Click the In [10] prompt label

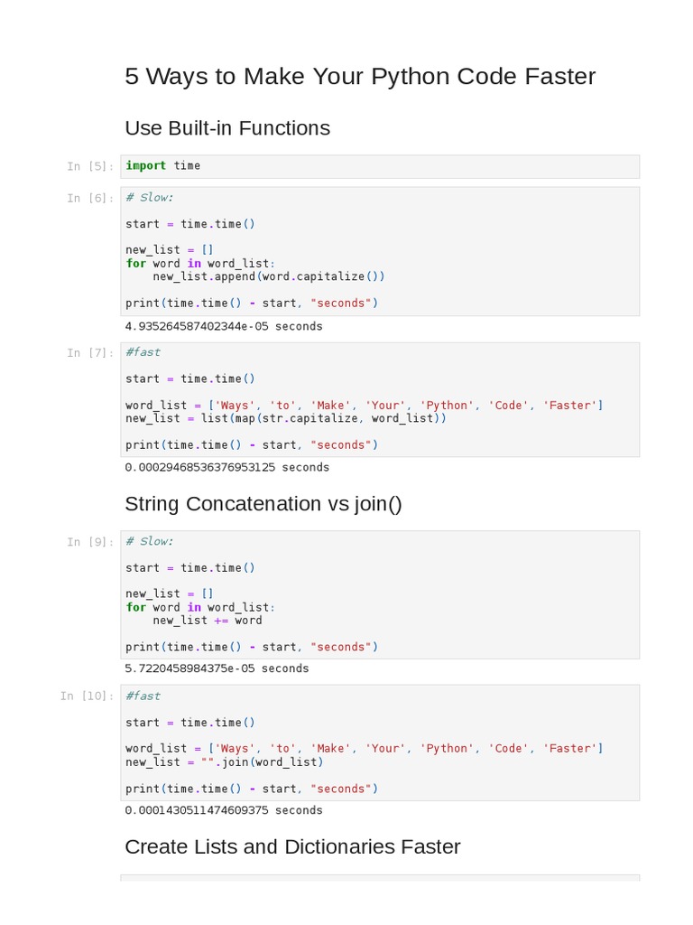(88, 696)
